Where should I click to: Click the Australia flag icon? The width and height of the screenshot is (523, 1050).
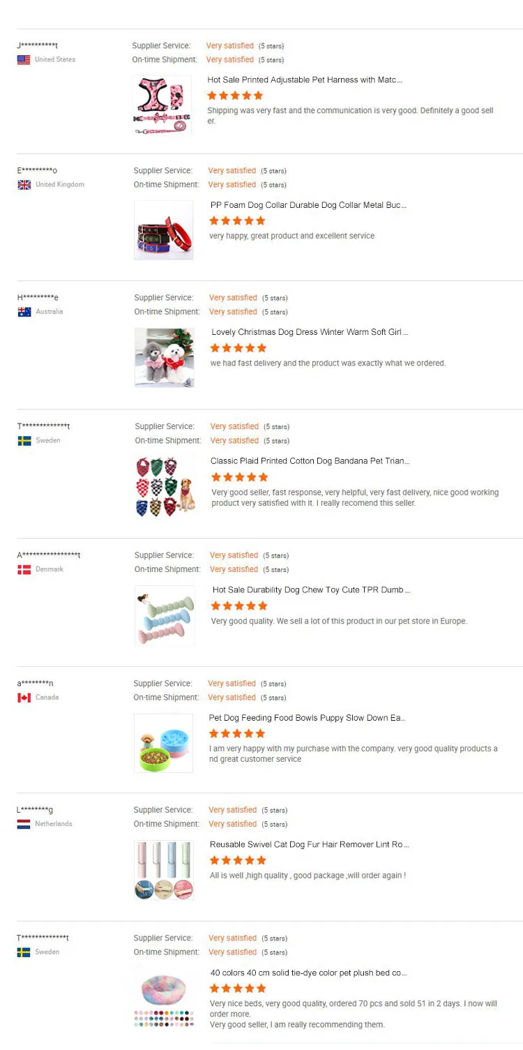pyautogui.click(x=24, y=312)
